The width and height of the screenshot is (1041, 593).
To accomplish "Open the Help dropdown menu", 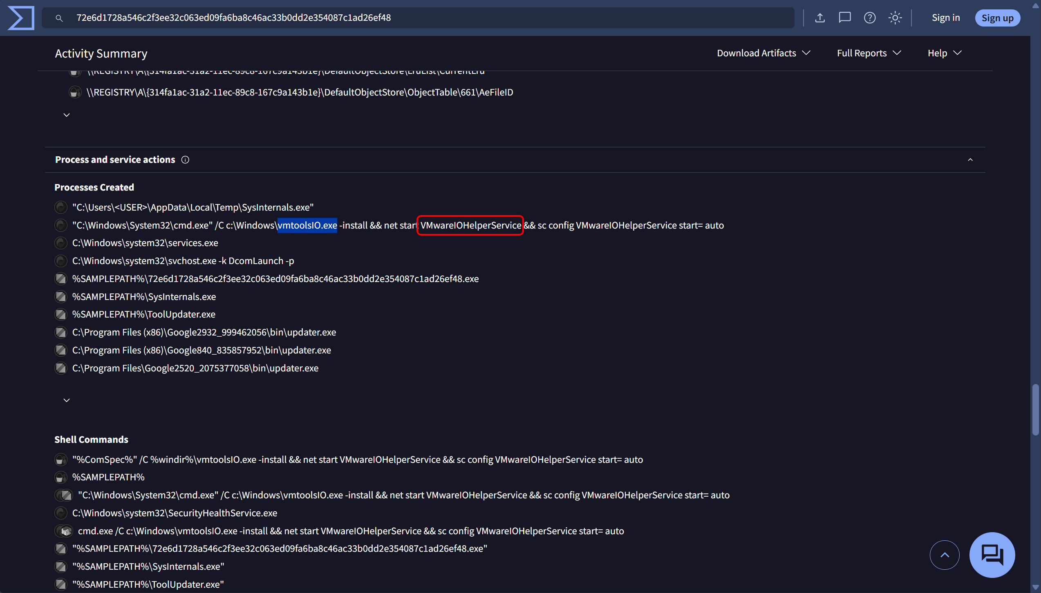I will click(x=944, y=53).
